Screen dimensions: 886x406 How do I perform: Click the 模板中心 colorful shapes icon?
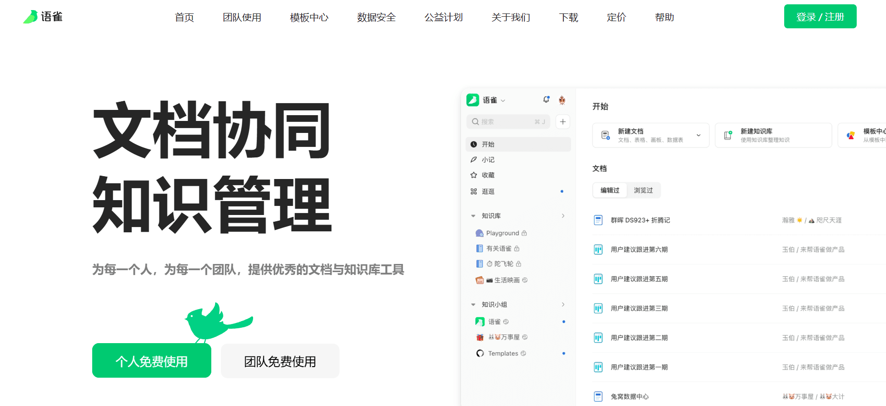pos(850,135)
